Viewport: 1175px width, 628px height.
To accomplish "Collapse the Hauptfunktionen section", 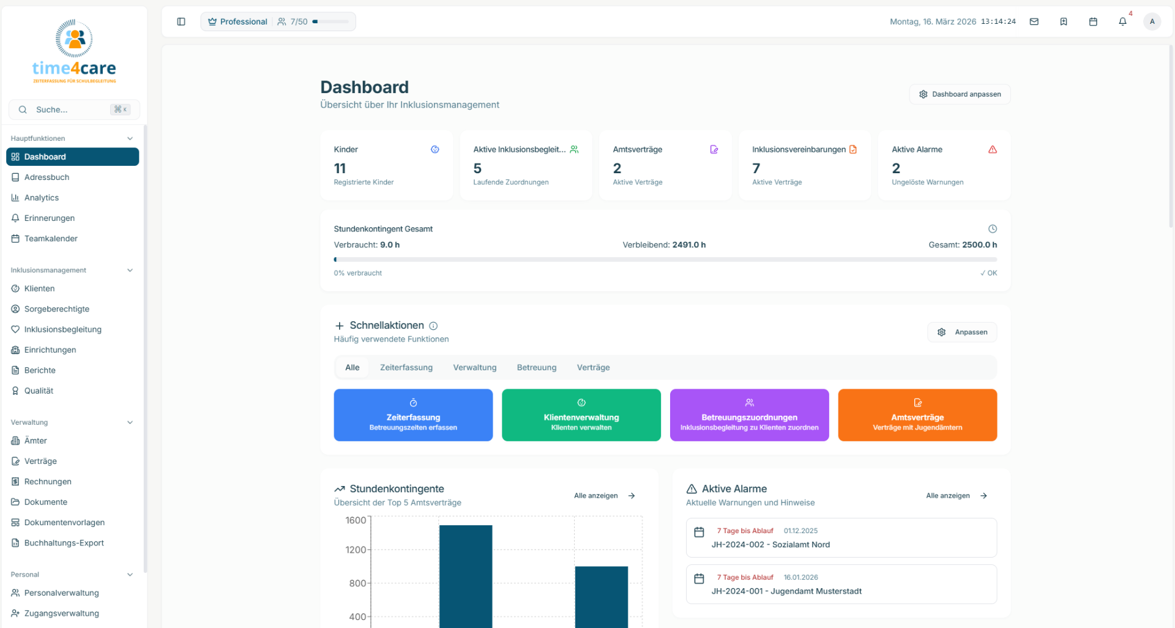I will (x=130, y=138).
